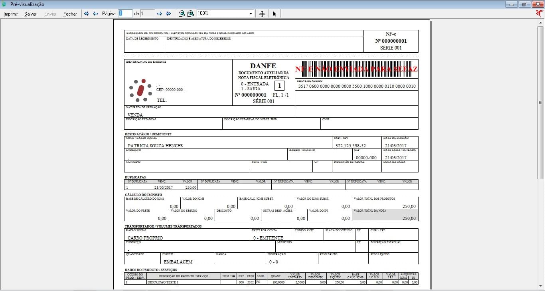Go to the first page arrow
This screenshot has height=291, width=545.
coord(87,14)
